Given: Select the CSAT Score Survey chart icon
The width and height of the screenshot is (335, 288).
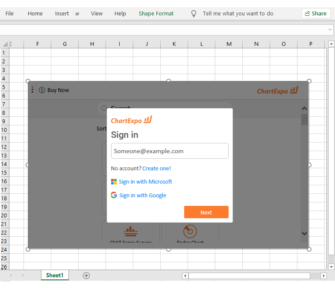Looking at the screenshot, I should 131,232.
